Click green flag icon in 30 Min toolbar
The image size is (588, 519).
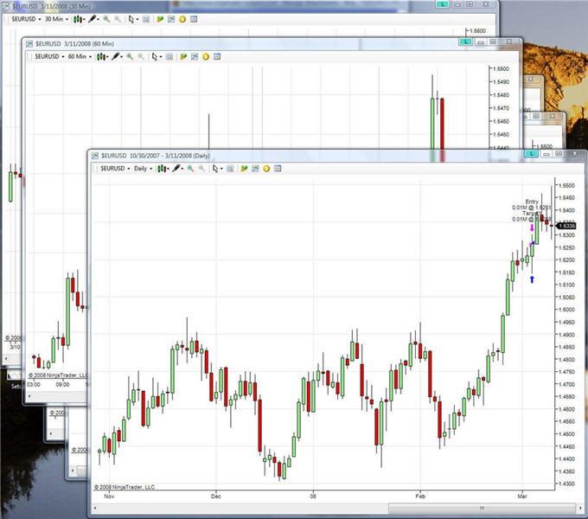tap(160, 19)
